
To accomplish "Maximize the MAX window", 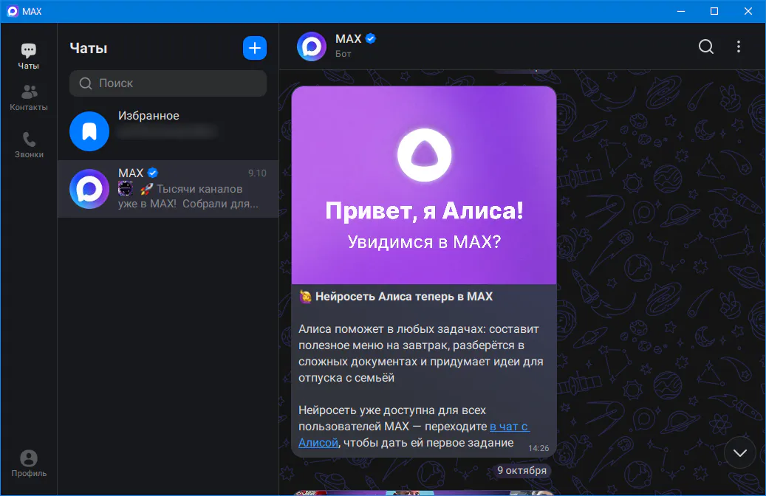I will pos(714,11).
